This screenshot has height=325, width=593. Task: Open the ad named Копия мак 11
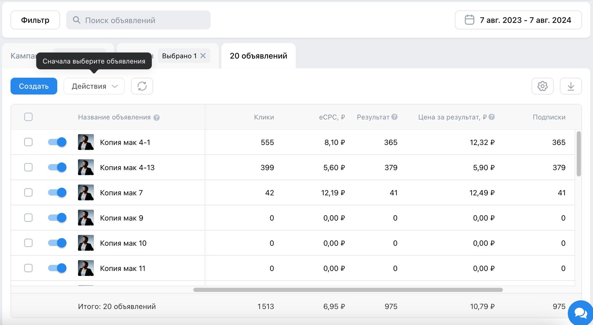pos(122,269)
